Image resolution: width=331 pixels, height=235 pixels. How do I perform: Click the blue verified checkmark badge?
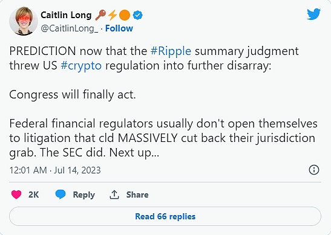coord(137,15)
